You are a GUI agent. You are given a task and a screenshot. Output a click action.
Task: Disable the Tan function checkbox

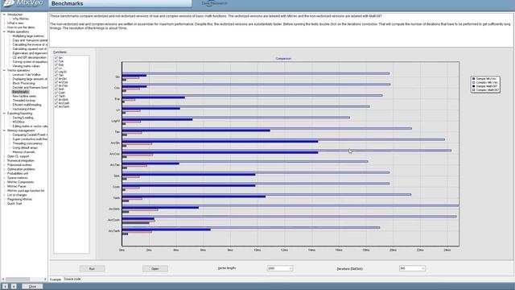click(x=56, y=75)
